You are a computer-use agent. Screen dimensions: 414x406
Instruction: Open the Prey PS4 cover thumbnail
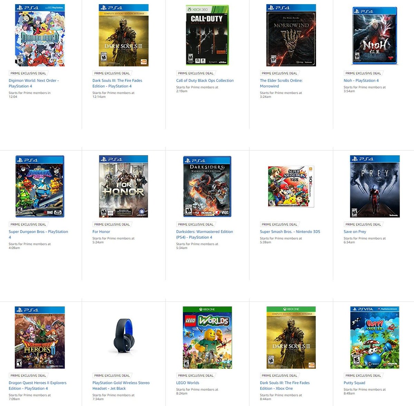(x=375, y=186)
